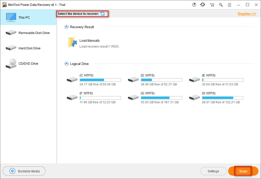Click the shopping cart icon
Image resolution: width=261 pixels, height=179 pixels.
tap(212, 5)
